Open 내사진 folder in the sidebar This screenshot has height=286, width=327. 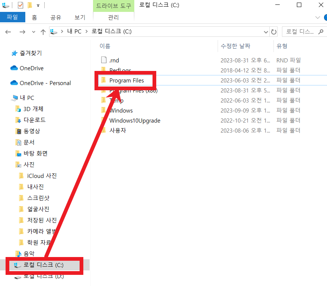(x=35, y=187)
